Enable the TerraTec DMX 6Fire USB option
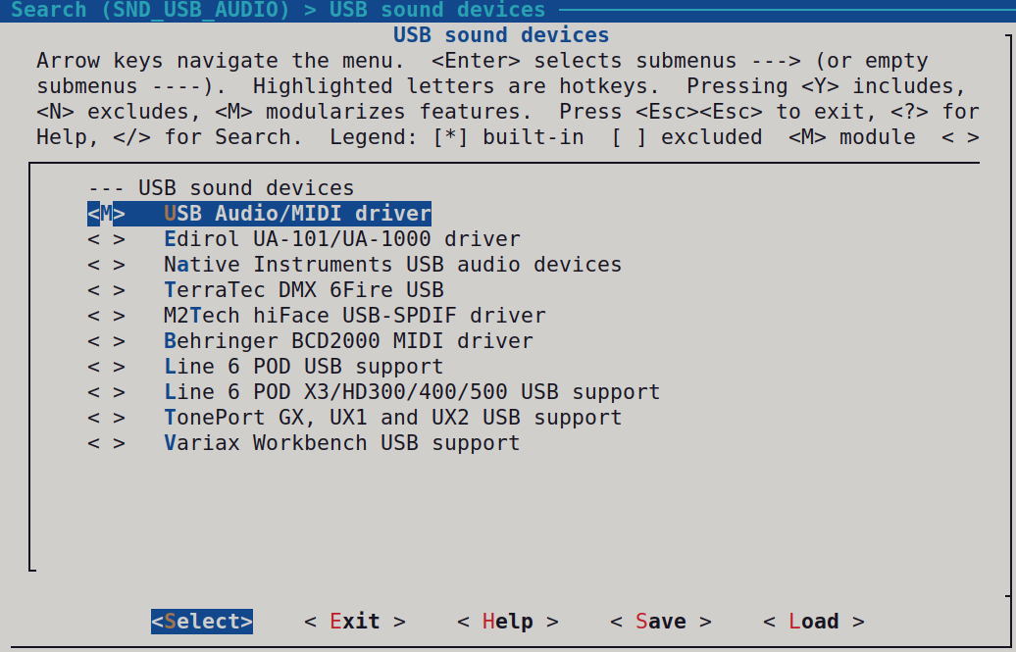Viewport: 1016px width, 652px height. [x=106, y=290]
